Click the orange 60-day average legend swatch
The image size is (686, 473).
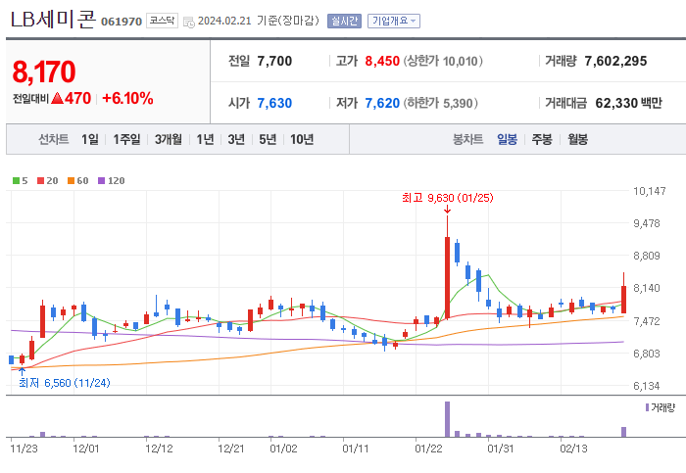[72, 180]
